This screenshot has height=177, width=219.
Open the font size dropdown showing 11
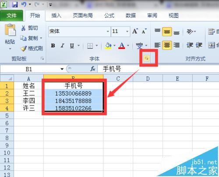point(127,31)
